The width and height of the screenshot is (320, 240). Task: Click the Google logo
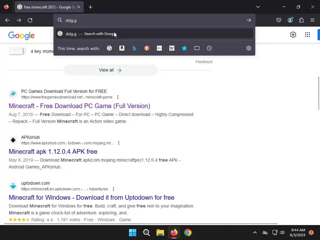coord(22,36)
